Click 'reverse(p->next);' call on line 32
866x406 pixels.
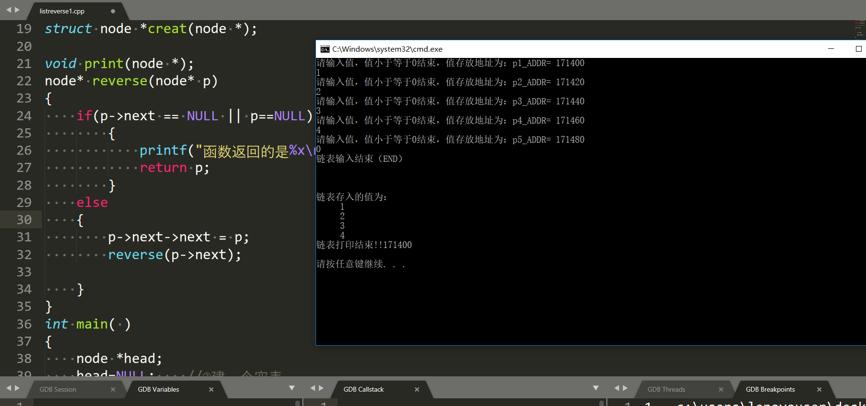click(175, 255)
